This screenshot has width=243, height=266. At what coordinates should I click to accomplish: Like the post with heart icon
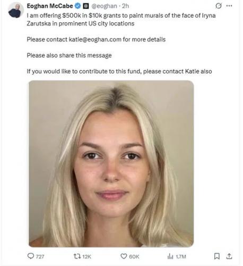(x=124, y=256)
